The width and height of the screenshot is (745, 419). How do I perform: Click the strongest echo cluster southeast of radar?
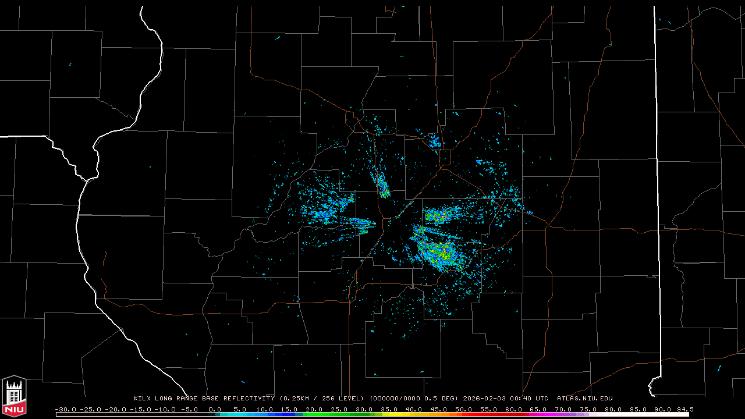coord(441,254)
